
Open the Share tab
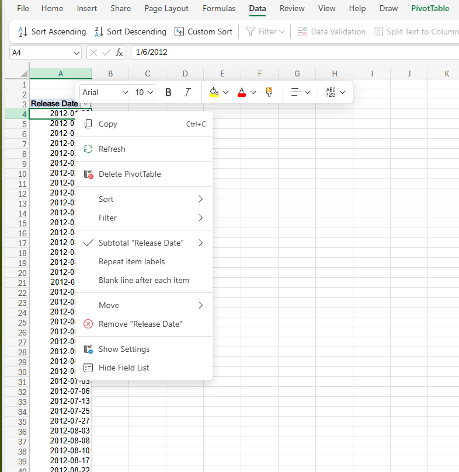[x=120, y=8]
